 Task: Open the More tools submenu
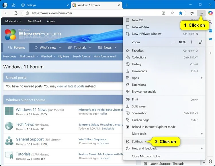click(164, 134)
